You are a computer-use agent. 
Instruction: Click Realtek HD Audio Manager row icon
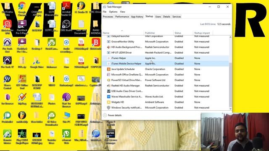click(x=108, y=86)
